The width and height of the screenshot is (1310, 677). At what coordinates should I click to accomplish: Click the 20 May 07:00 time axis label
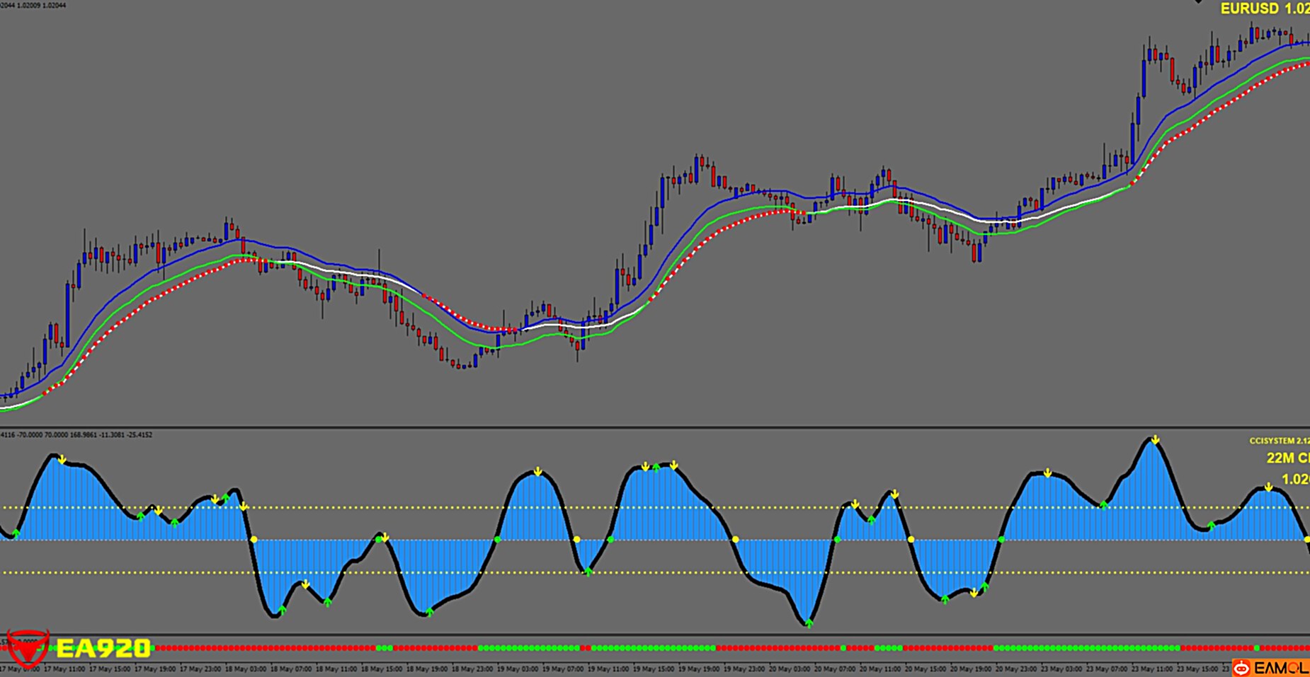point(833,669)
